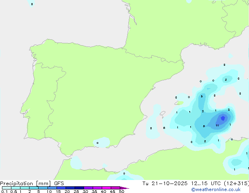The height and width of the screenshot is (193, 249).
Task: Choose the 25–30 mm navy legend swatch
Action: tap(79, 188)
